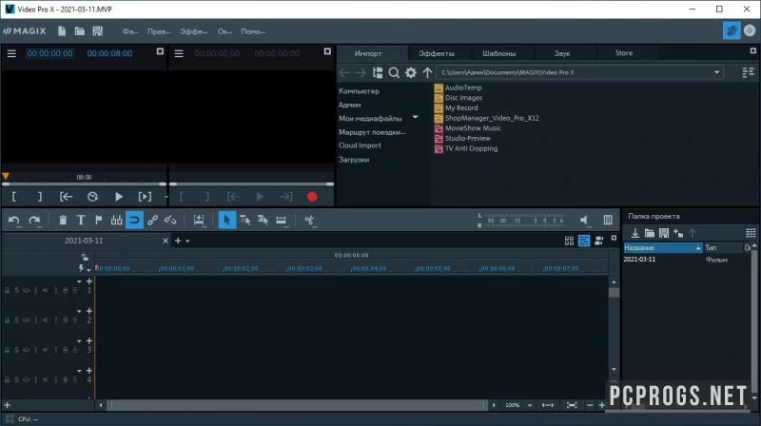Image resolution: width=761 pixels, height=426 pixels.
Task: Open project via folder icon in top bar
Action: [80, 31]
